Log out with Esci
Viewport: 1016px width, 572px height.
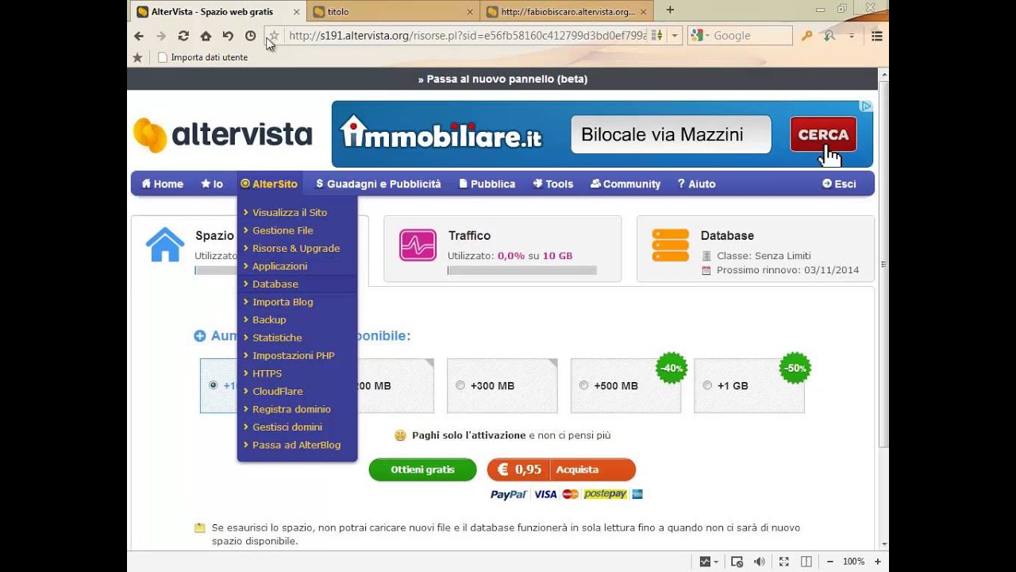click(x=839, y=184)
